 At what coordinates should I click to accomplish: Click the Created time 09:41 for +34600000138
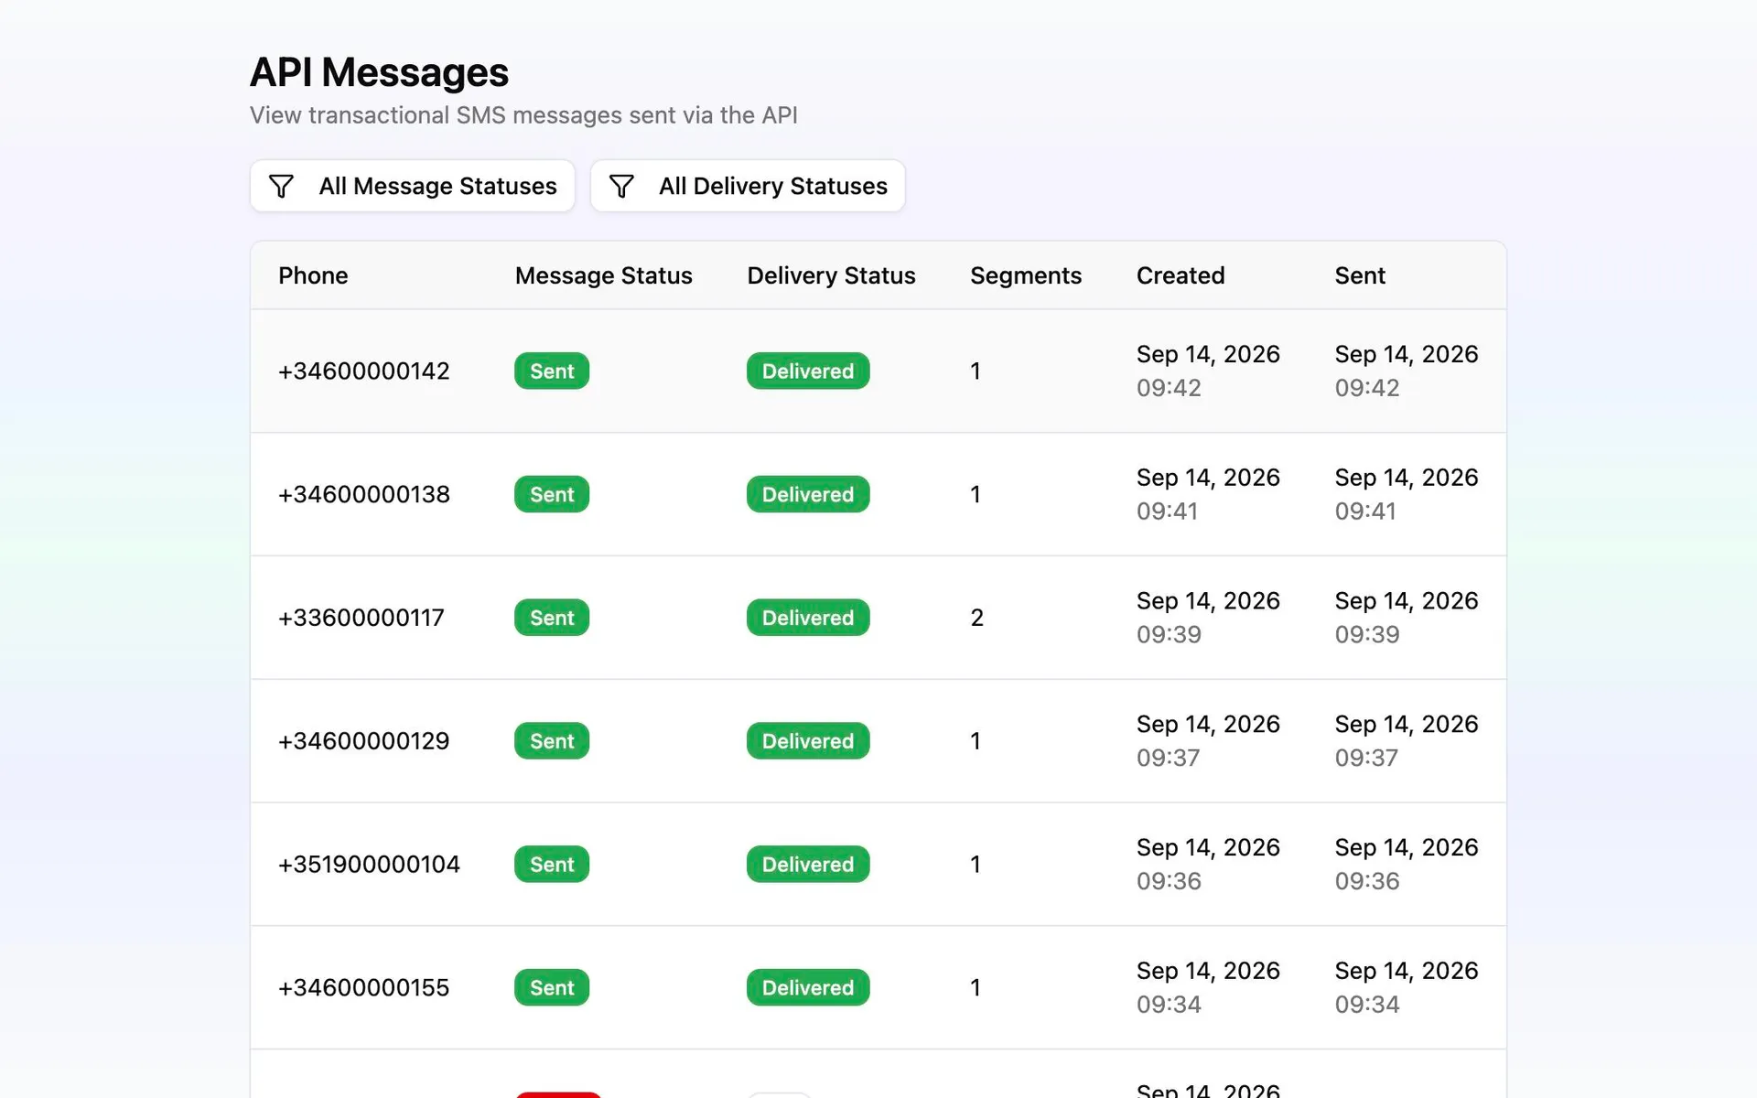click(1167, 511)
